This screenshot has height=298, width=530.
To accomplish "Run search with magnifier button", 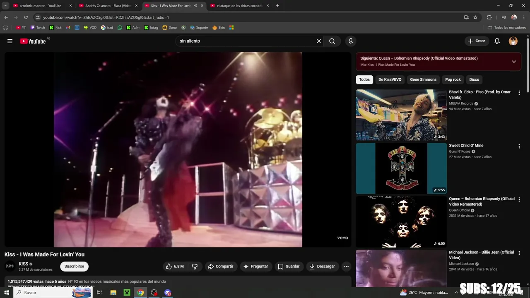I will [x=332, y=41].
